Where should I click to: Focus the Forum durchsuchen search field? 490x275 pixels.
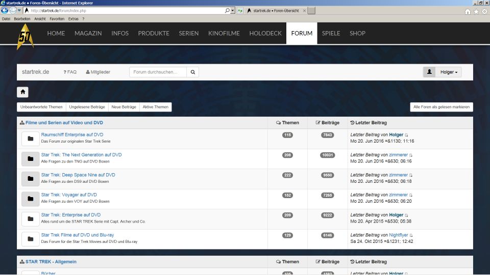pyautogui.click(x=158, y=72)
